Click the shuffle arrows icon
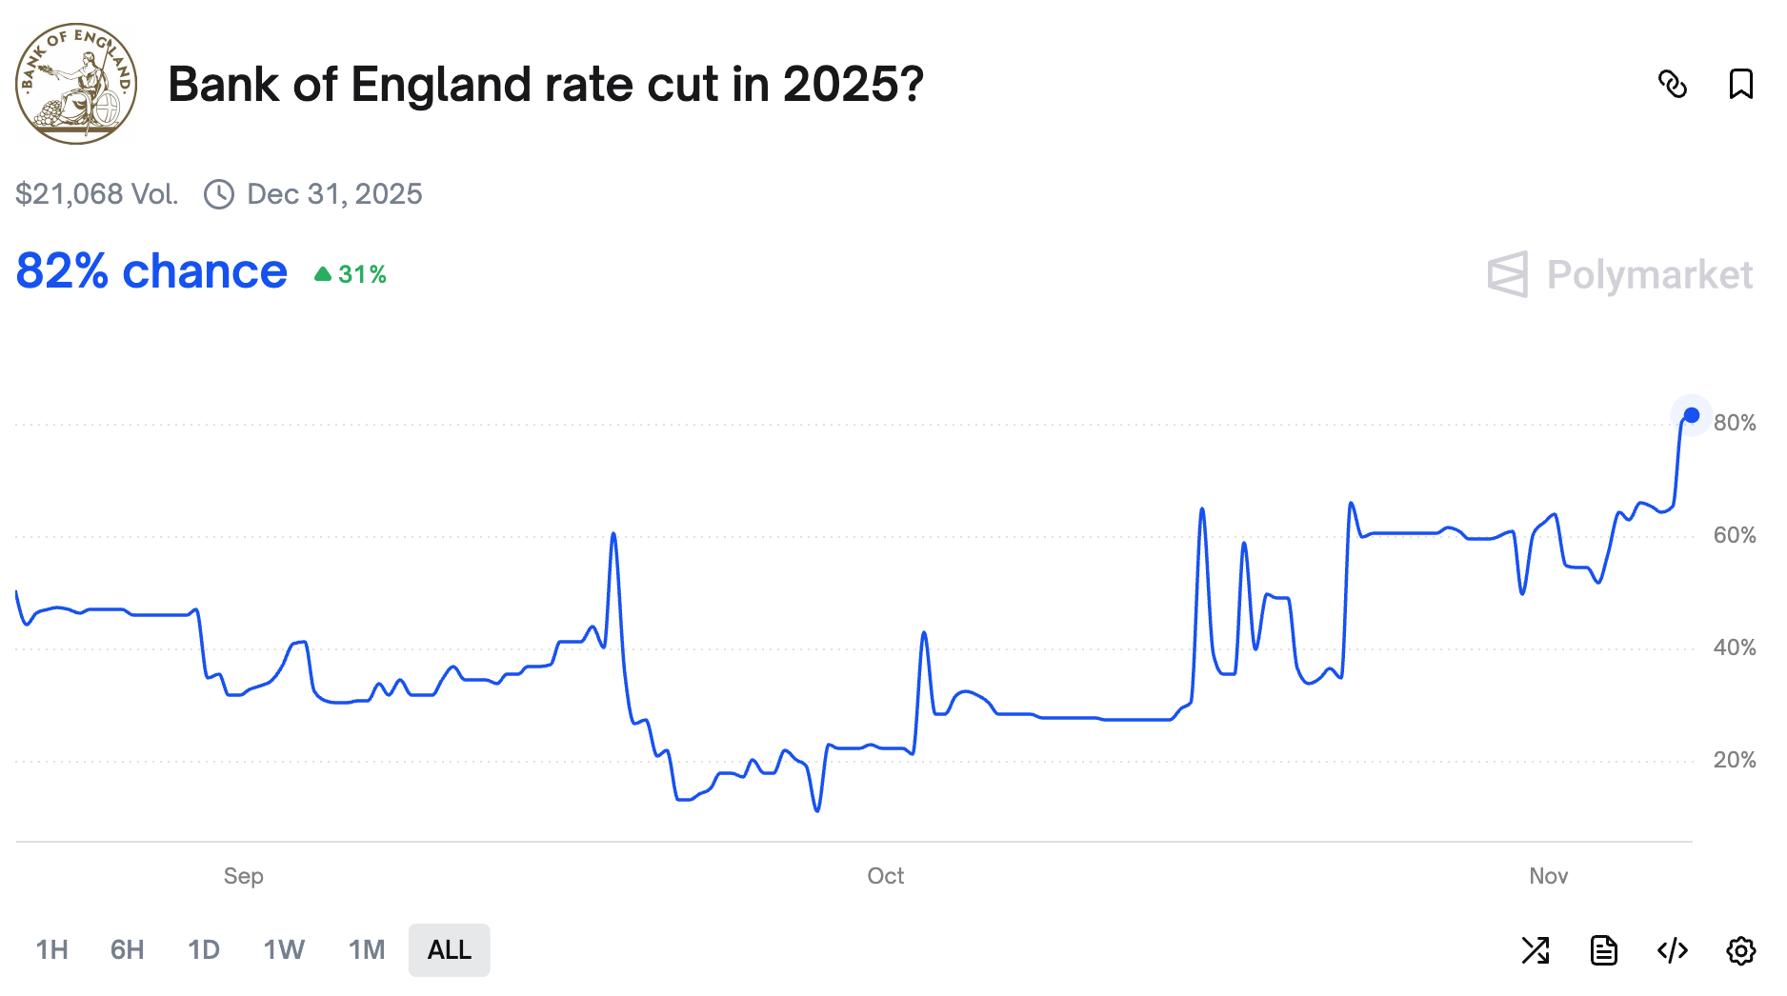 click(x=1536, y=949)
